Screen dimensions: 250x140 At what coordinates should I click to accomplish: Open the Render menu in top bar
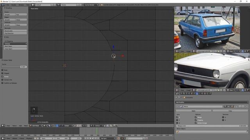14,5
